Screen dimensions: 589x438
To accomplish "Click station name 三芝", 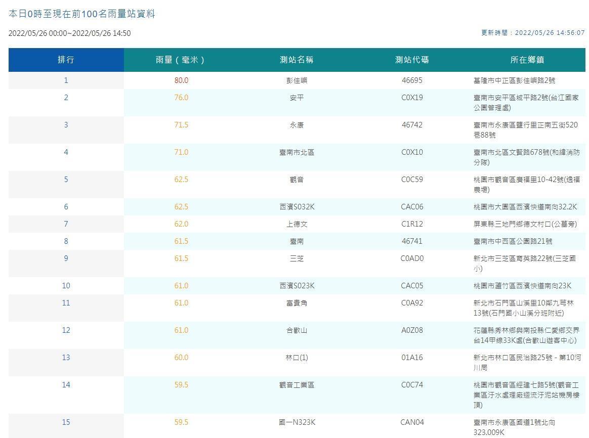I will 297,258.
